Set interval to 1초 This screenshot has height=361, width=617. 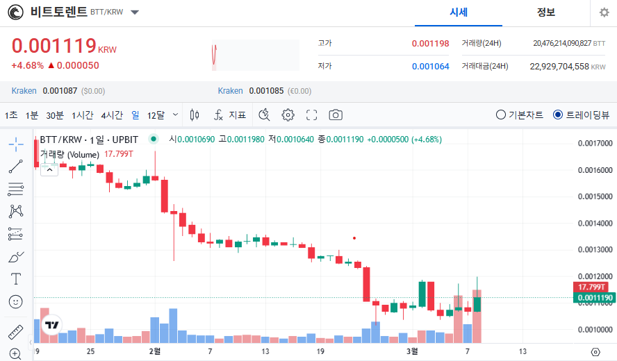tap(11, 115)
